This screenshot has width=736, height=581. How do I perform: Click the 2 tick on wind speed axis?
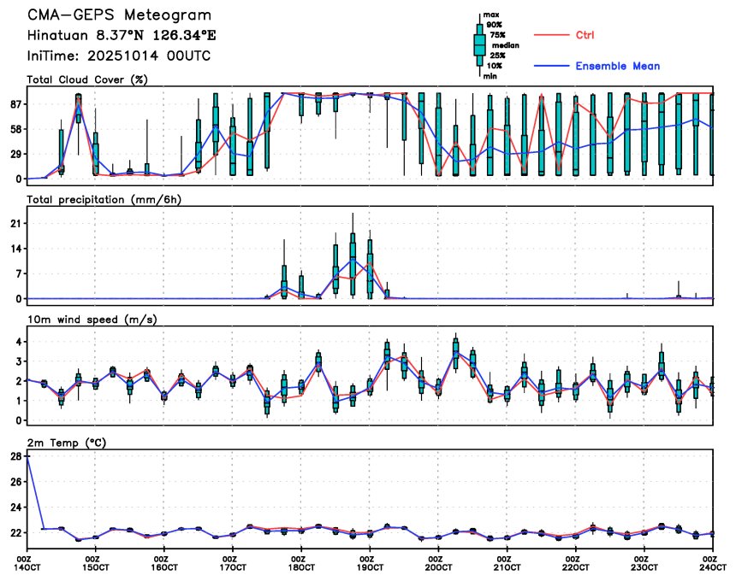click(x=19, y=381)
